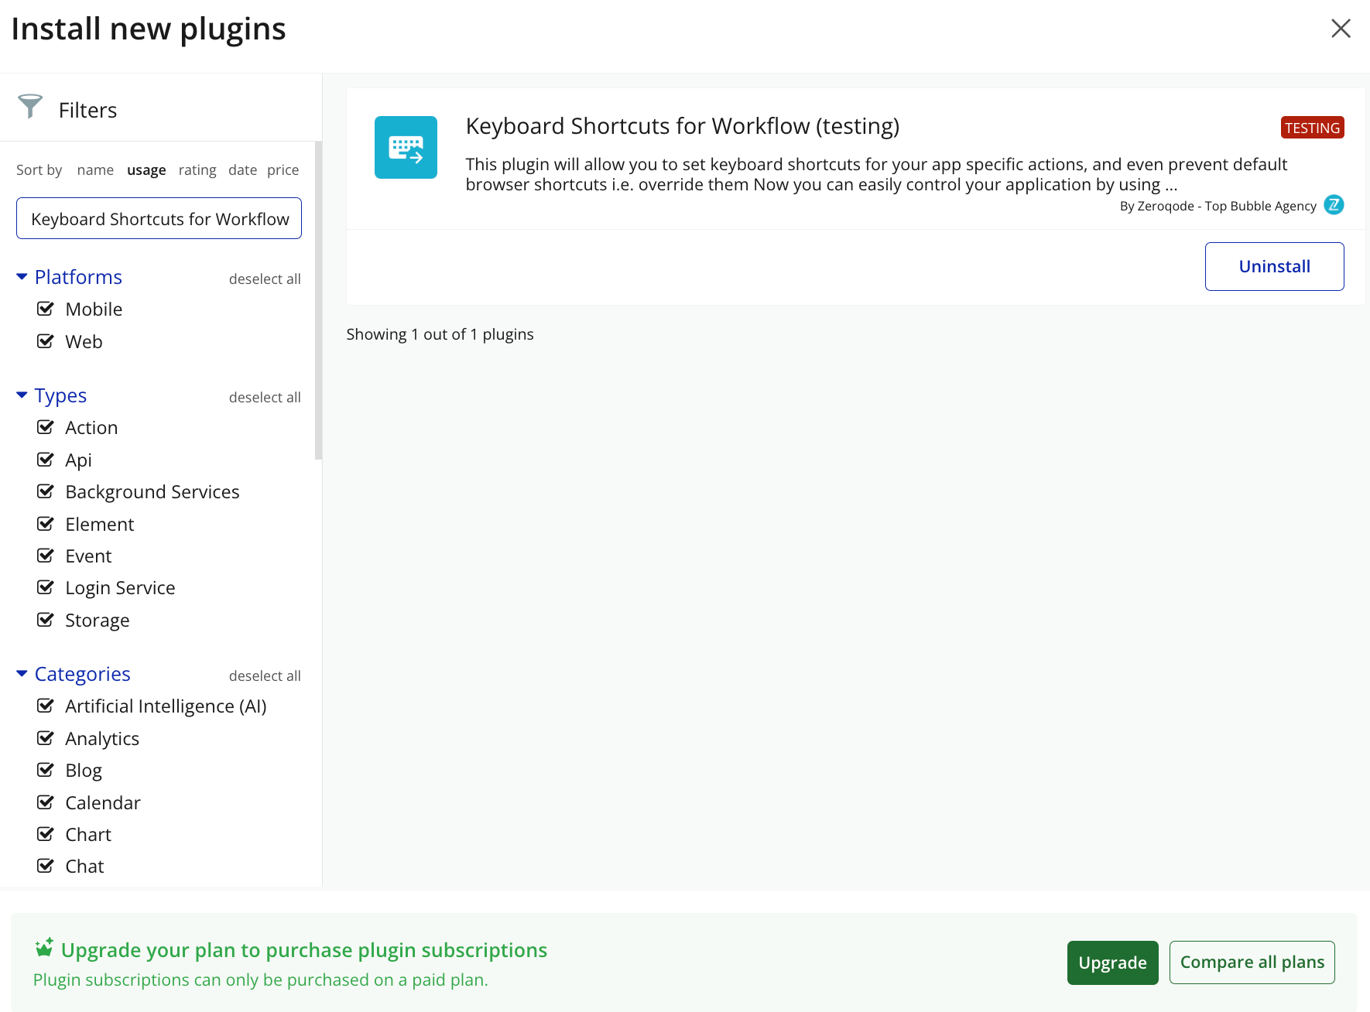
Task: Collapse the Platforms filter section
Action: tap(22, 277)
